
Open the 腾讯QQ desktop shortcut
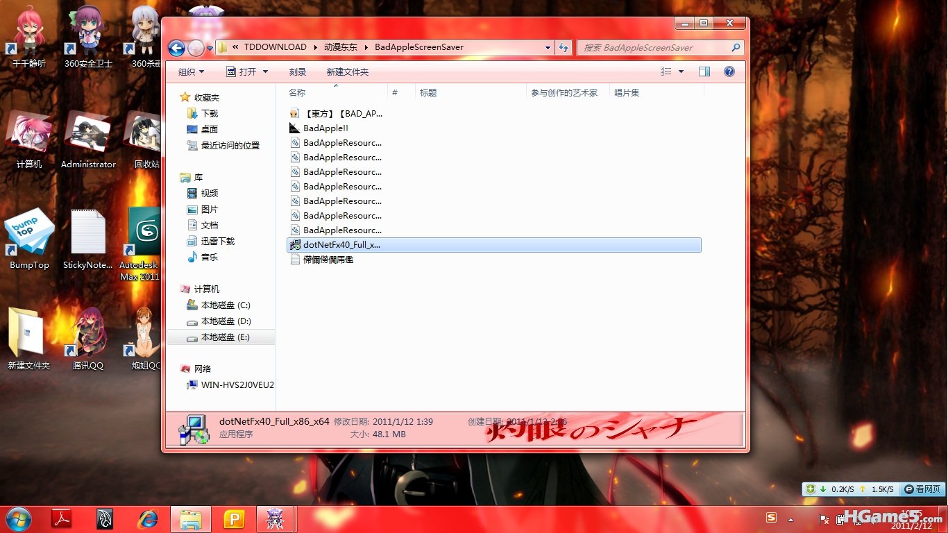point(88,337)
